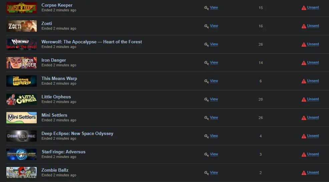This screenshot has width=329, height=182.
Task: Click the red warning icon for Zombie Ballz
Action: 304,173
